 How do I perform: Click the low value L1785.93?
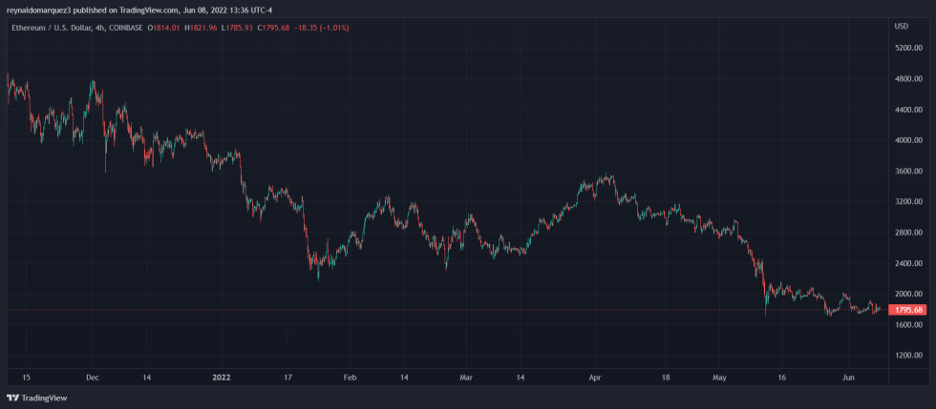pyautogui.click(x=239, y=28)
